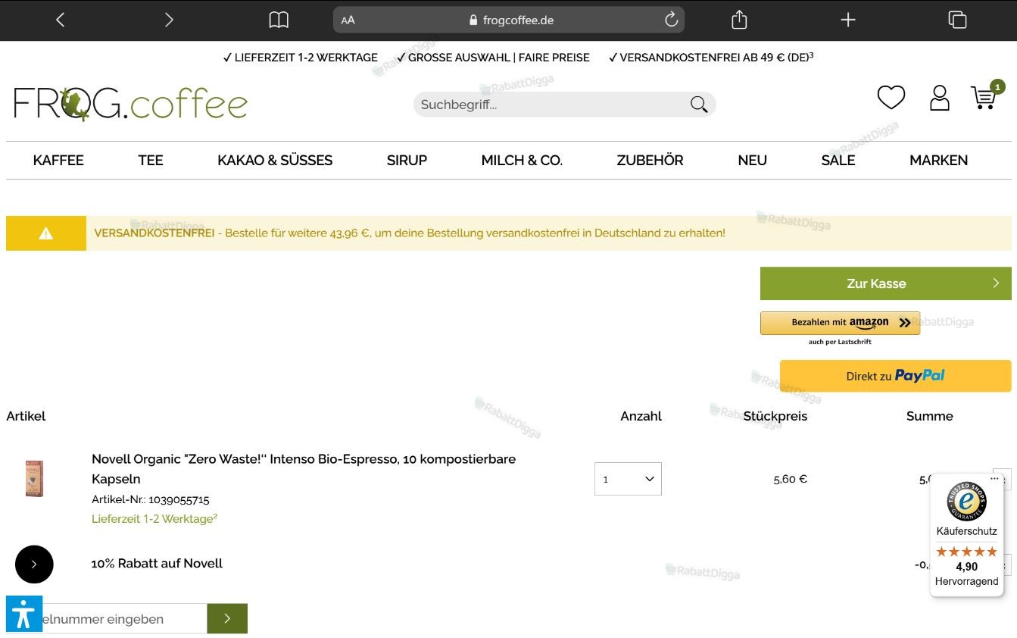The height and width of the screenshot is (638, 1017).
Task: Open the Novell capsule product thumbnail
Action: pos(34,479)
